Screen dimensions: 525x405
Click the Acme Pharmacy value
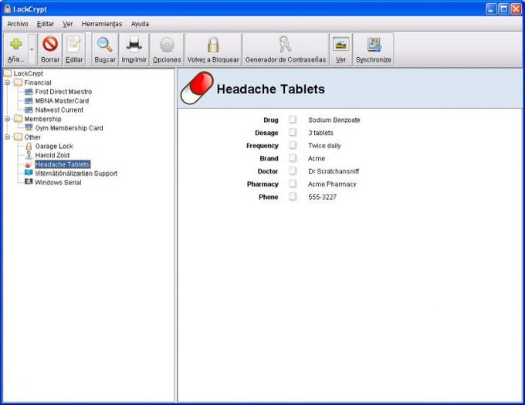332,184
